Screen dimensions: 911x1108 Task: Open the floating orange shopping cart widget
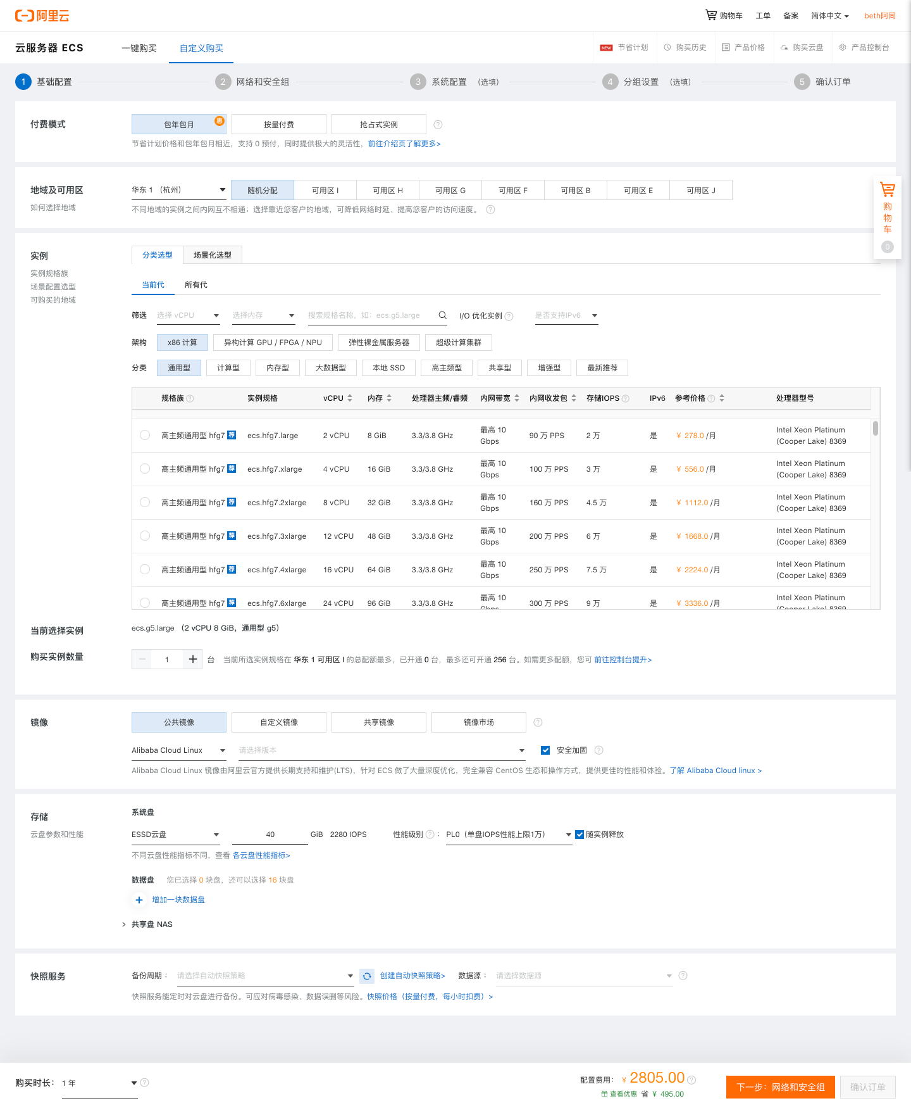pos(887,217)
